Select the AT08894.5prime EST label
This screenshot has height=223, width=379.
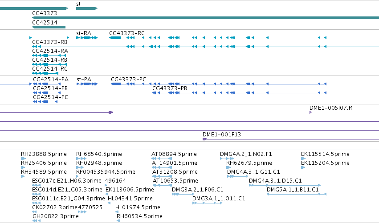click(x=174, y=154)
